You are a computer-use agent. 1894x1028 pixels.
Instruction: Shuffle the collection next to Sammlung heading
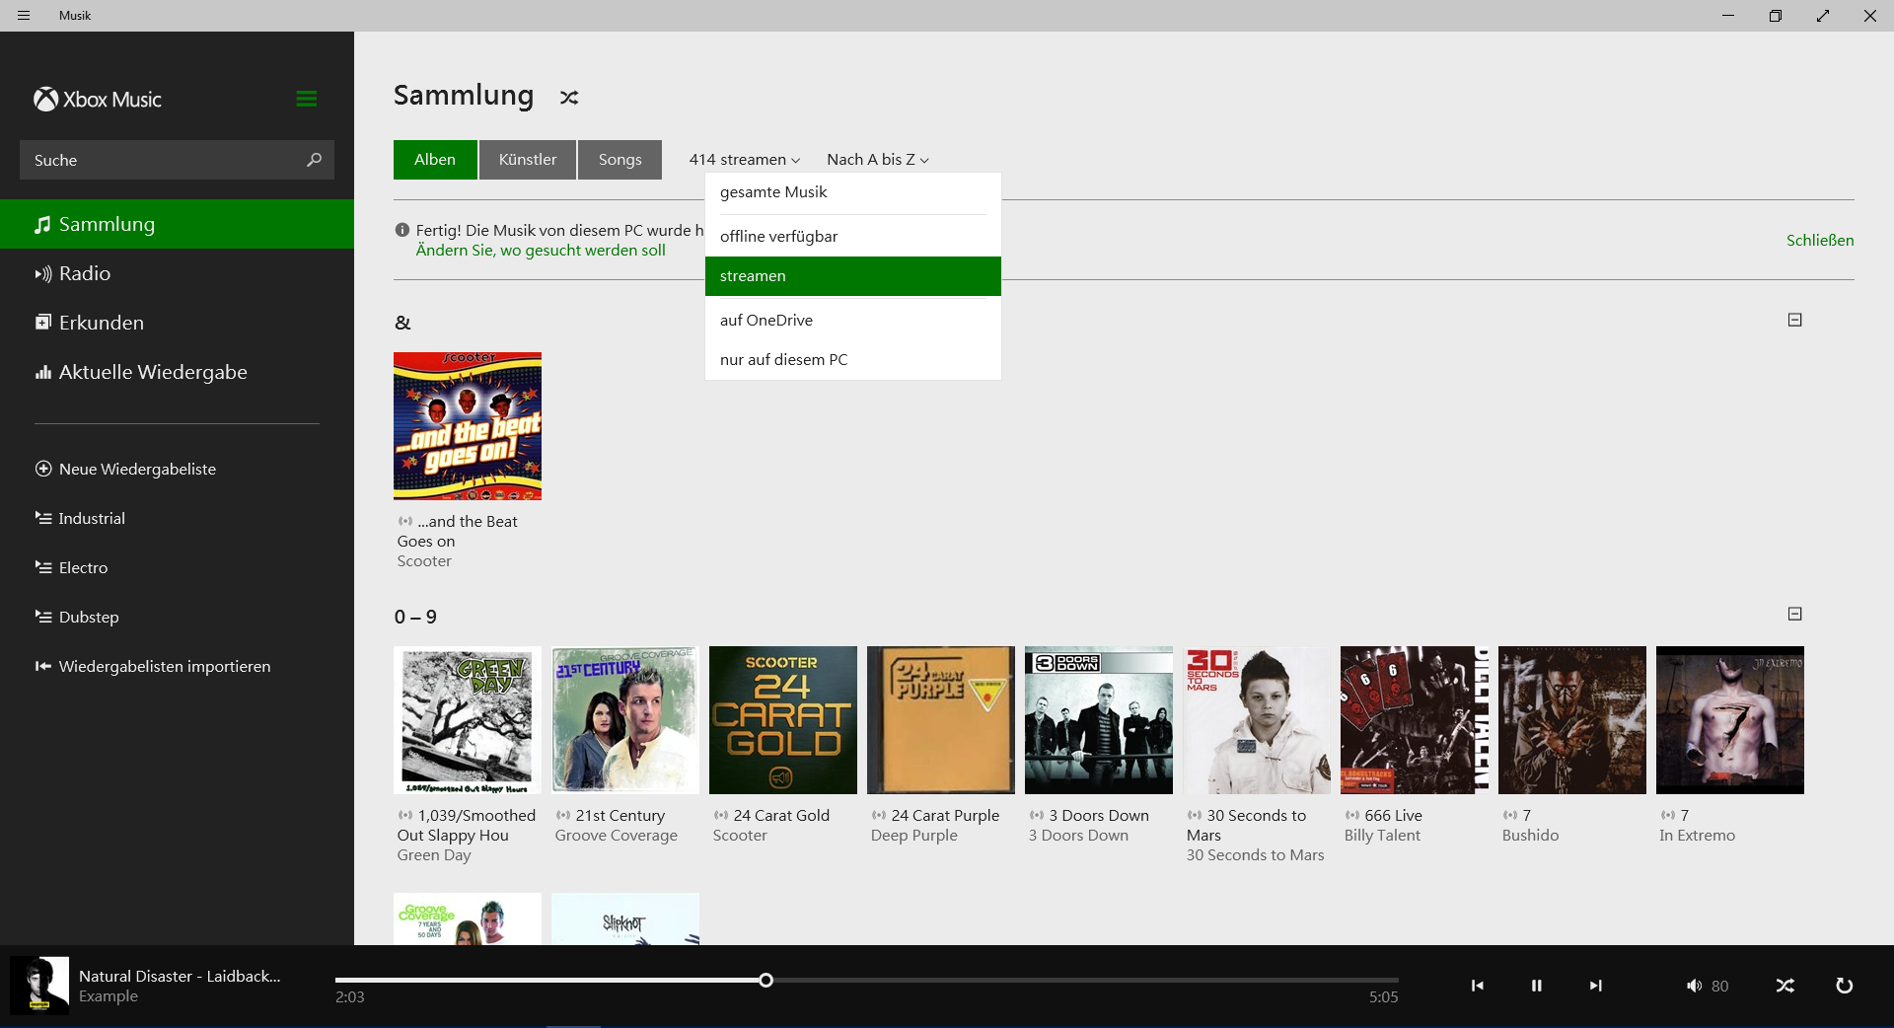(569, 98)
